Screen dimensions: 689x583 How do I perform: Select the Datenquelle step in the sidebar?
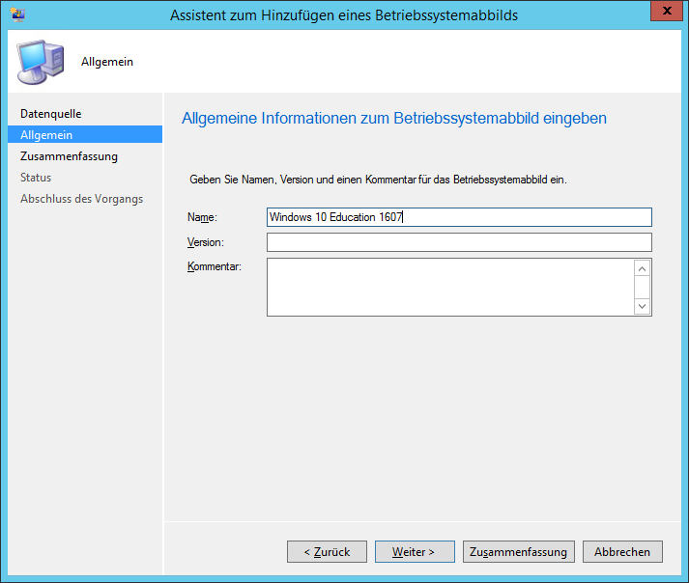coord(50,114)
